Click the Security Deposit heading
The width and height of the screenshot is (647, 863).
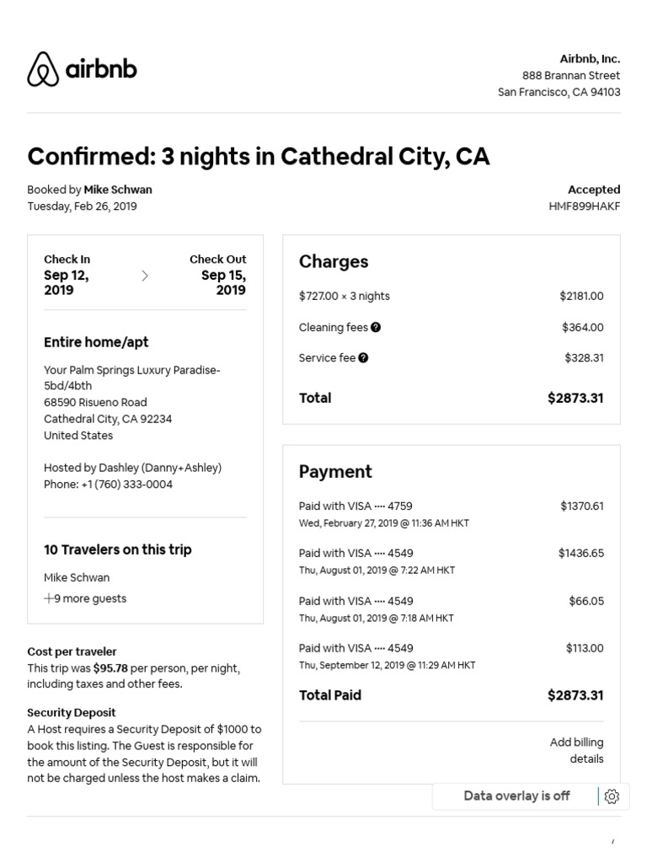72,712
